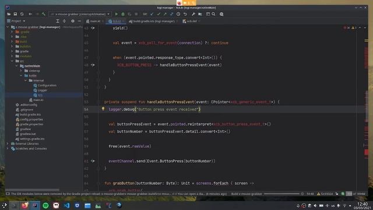This screenshot has width=373, height=210.
Task: Click suspend call gutter icon at line 61
Action: 93,161
